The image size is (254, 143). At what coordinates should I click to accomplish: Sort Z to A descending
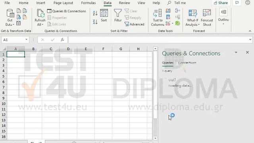pos(95,22)
